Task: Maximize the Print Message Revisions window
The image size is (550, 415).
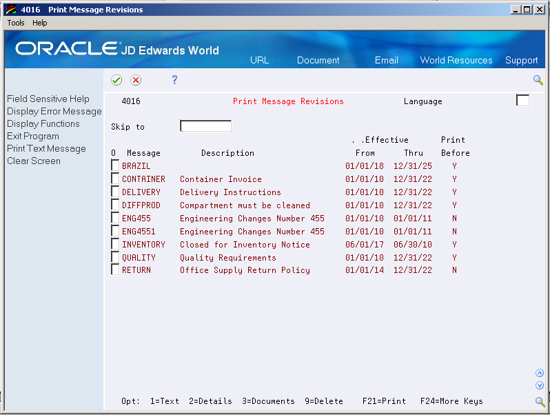Action: tap(527, 10)
